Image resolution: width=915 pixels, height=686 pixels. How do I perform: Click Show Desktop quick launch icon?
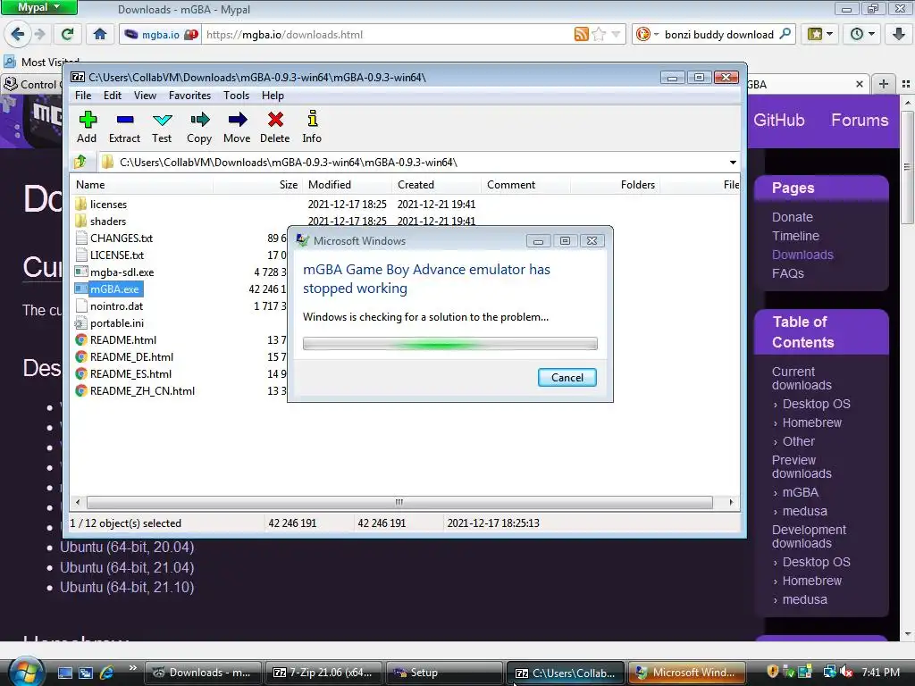coord(64,673)
